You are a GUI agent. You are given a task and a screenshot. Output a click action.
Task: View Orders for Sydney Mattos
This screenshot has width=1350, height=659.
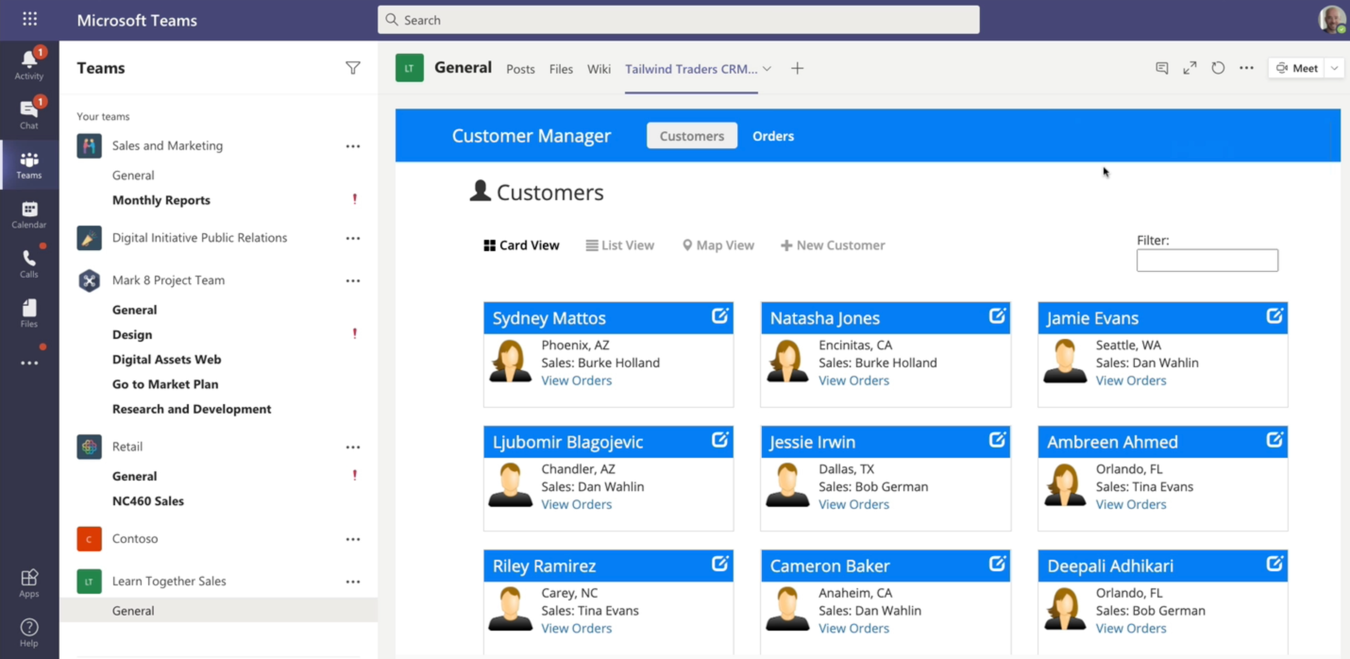[577, 380]
